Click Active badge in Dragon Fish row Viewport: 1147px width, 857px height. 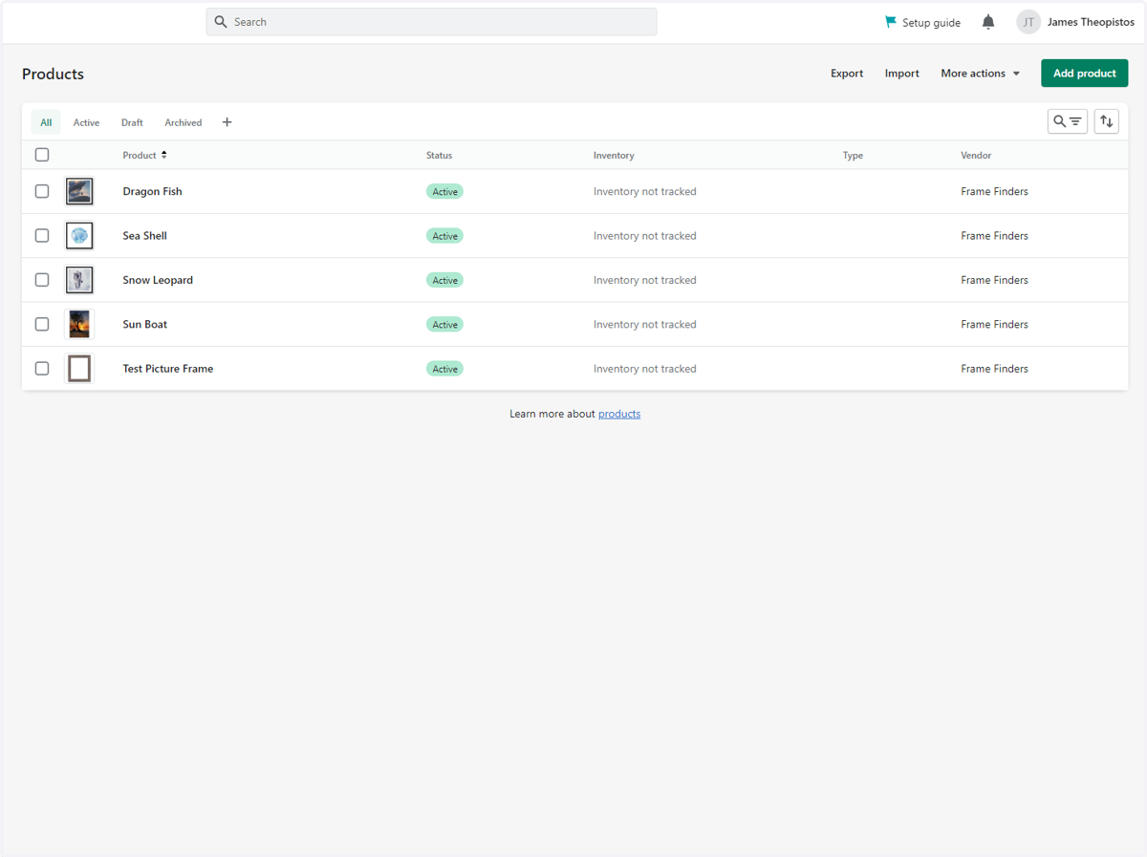tap(444, 191)
